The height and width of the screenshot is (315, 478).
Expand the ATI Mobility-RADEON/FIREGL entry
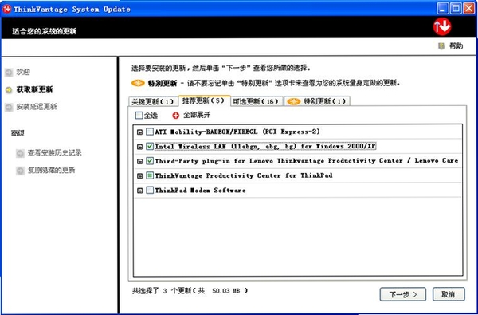pos(139,132)
